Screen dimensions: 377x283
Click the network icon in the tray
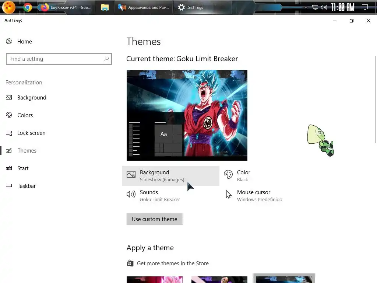[x=315, y=7]
